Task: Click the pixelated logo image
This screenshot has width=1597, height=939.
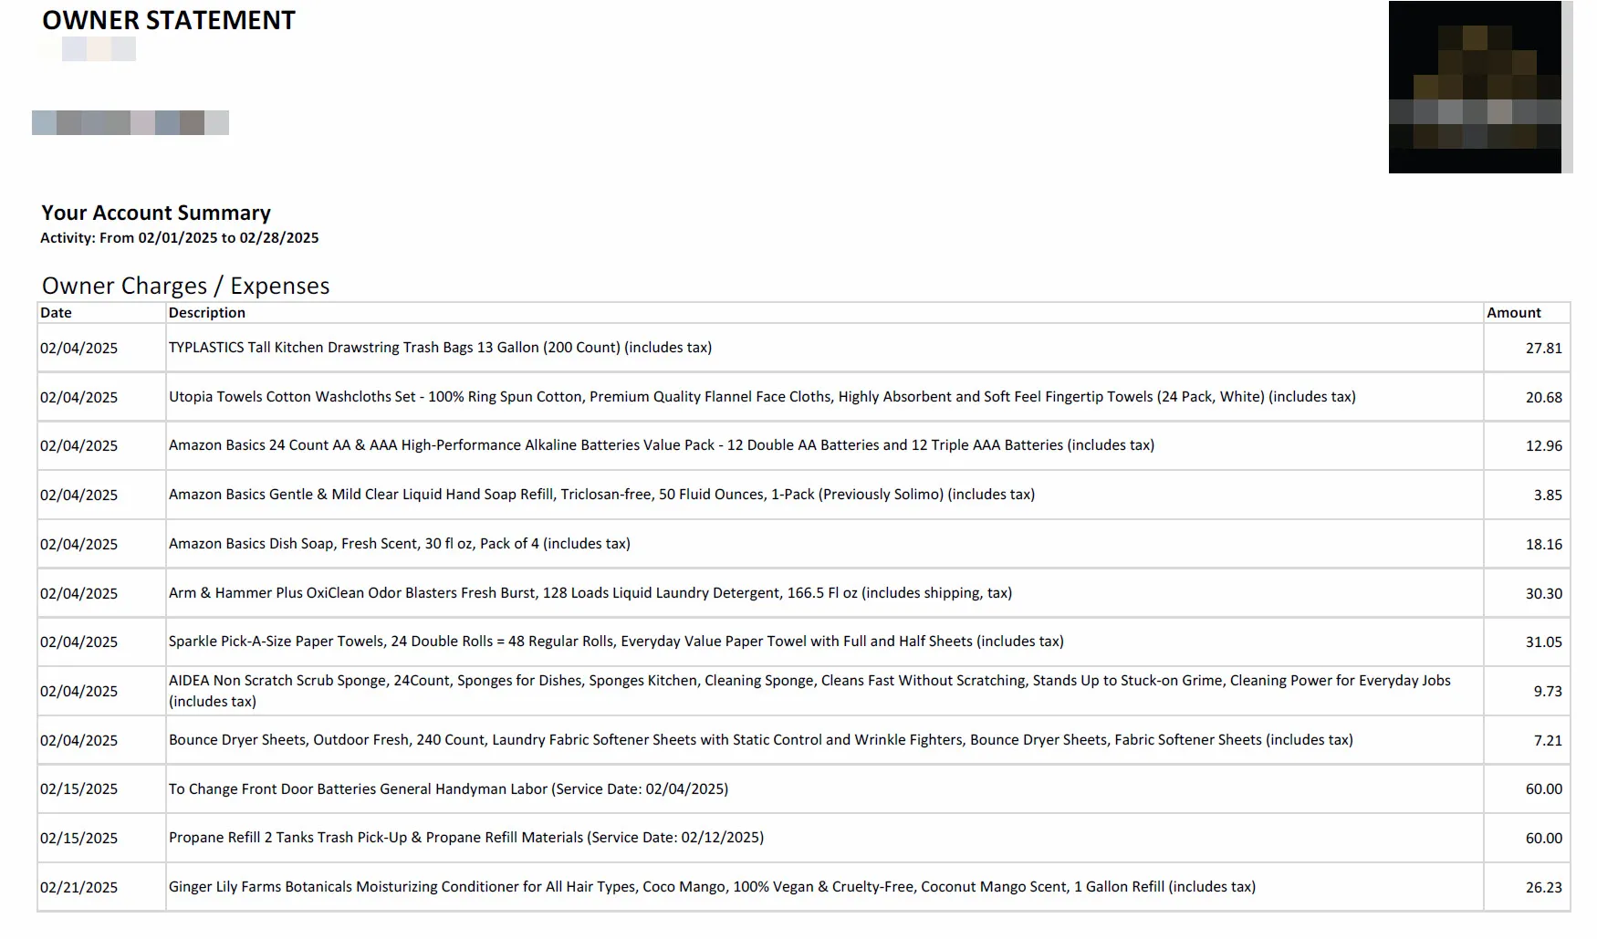Action: click(x=1476, y=88)
